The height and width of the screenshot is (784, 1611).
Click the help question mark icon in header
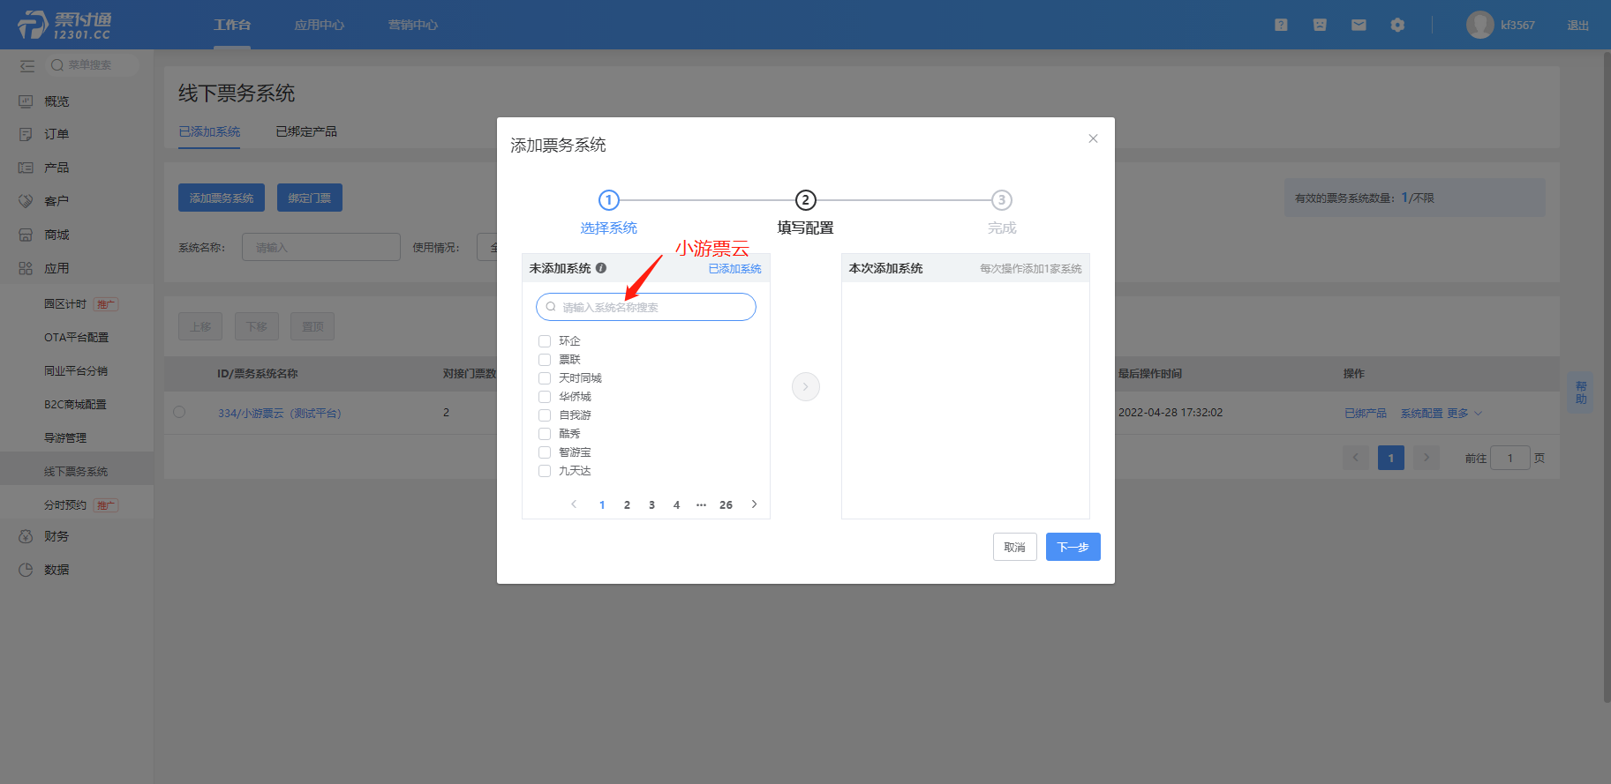[1281, 25]
